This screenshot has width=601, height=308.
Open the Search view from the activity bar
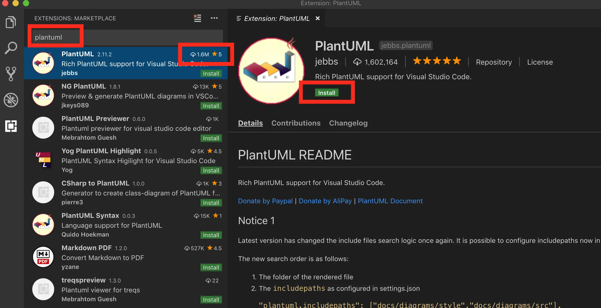11,47
